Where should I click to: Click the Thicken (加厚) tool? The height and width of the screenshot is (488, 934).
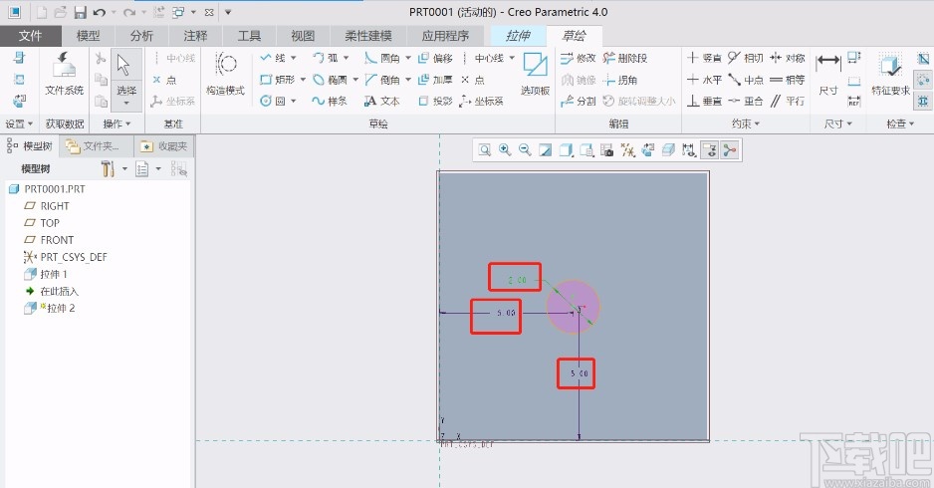[435, 80]
